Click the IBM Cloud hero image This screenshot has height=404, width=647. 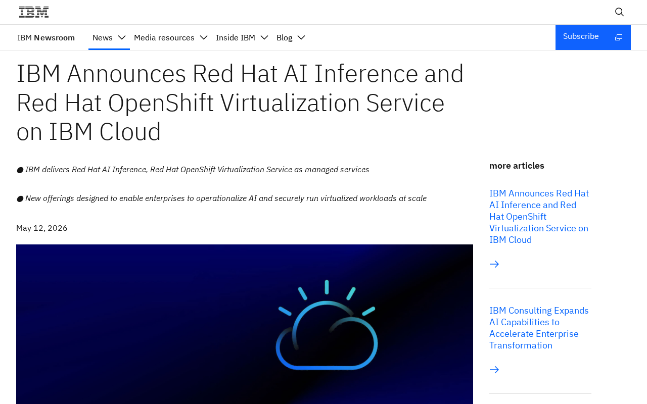coord(245,324)
